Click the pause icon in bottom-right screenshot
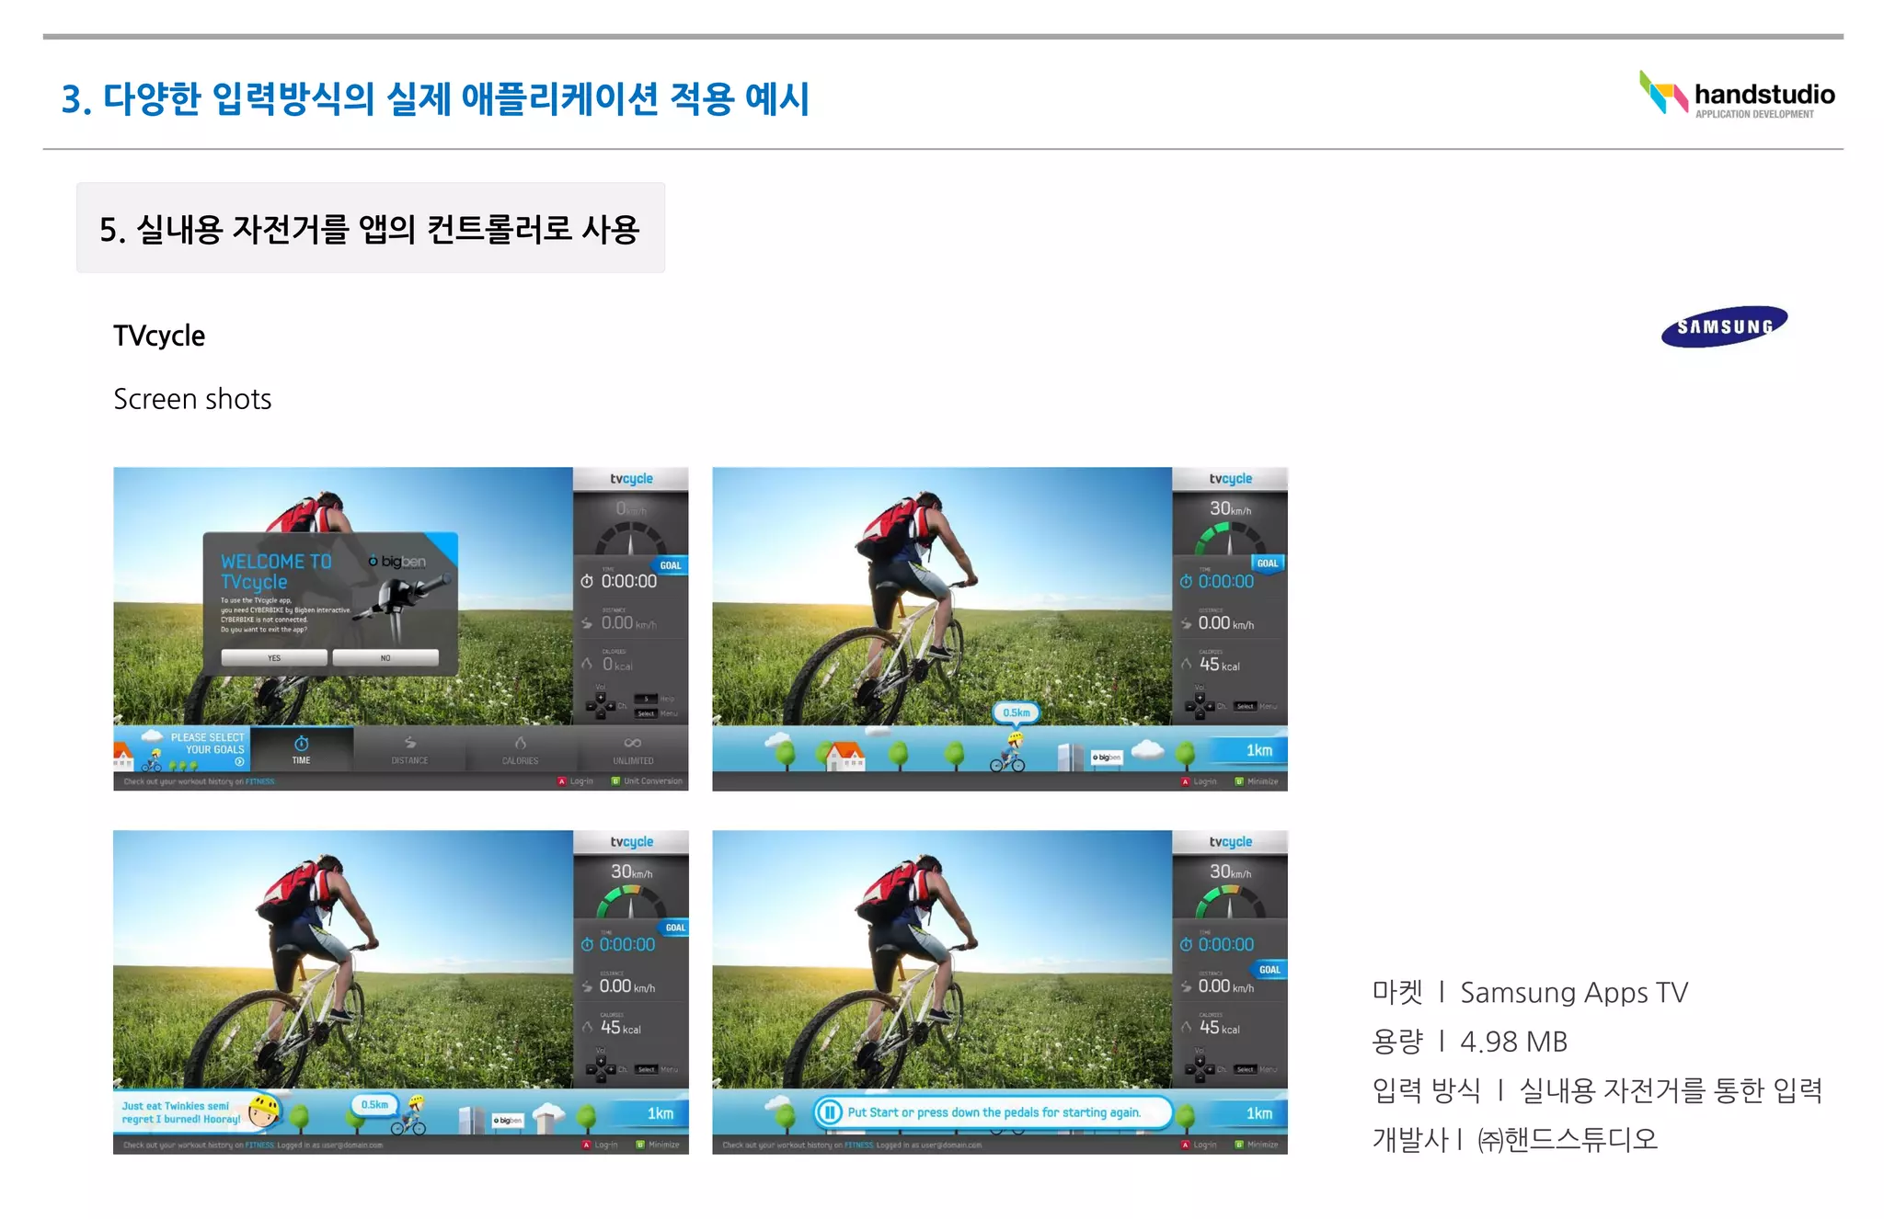 point(829,1112)
